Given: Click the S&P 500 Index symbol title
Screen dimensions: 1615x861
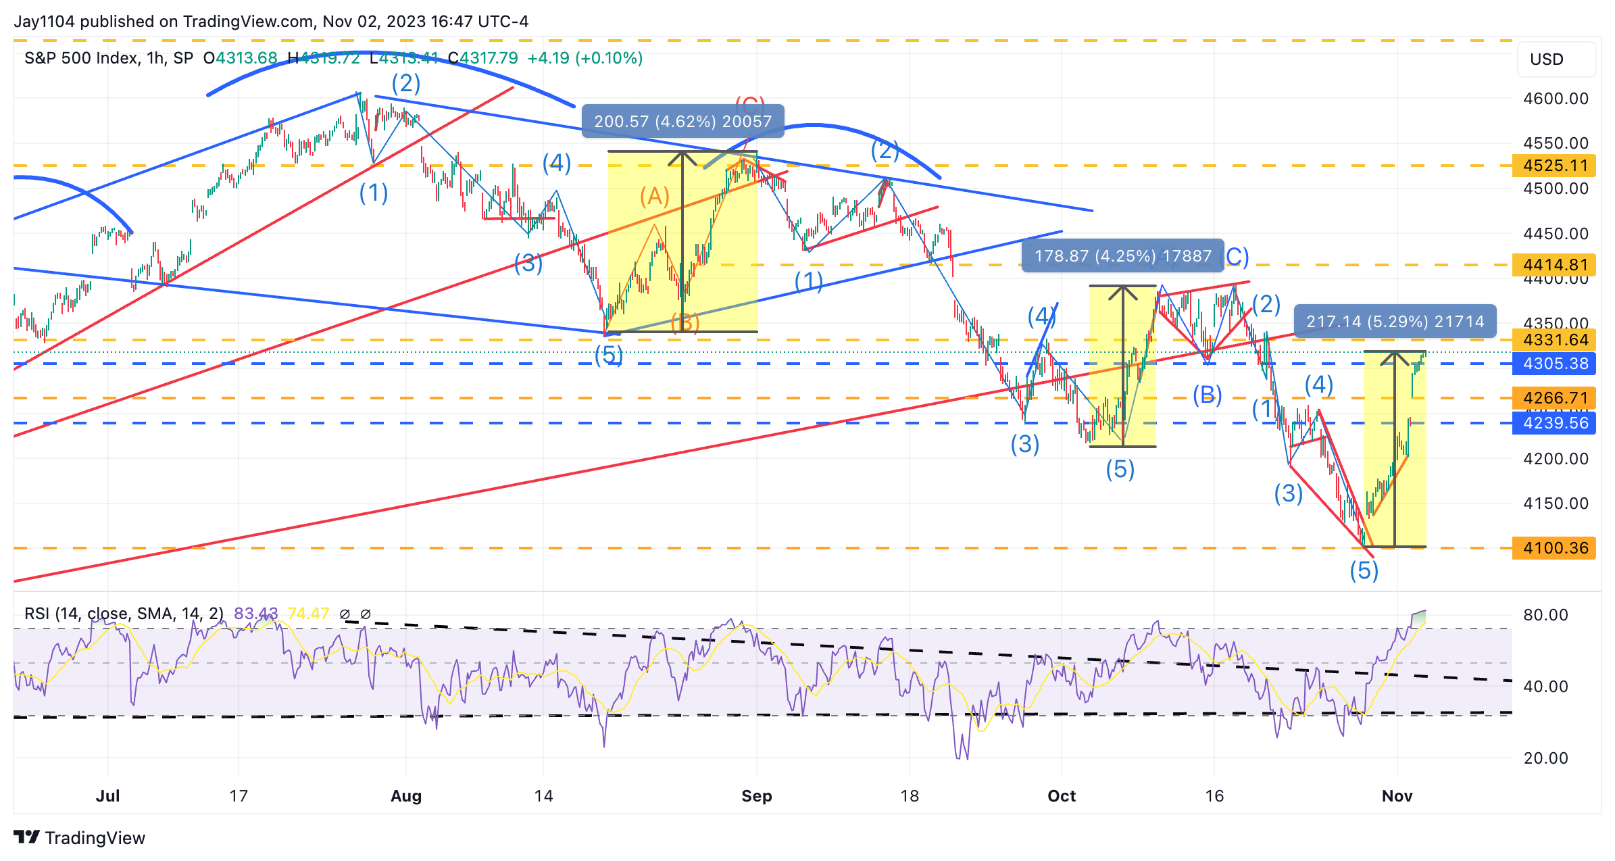Looking at the screenshot, I should click(x=109, y=58).
